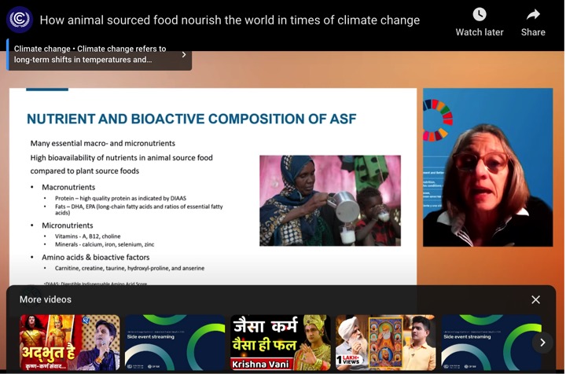The image size is (566, 374).
Task: Click the milk pouring photo in slide
Action: coord(330,200)
